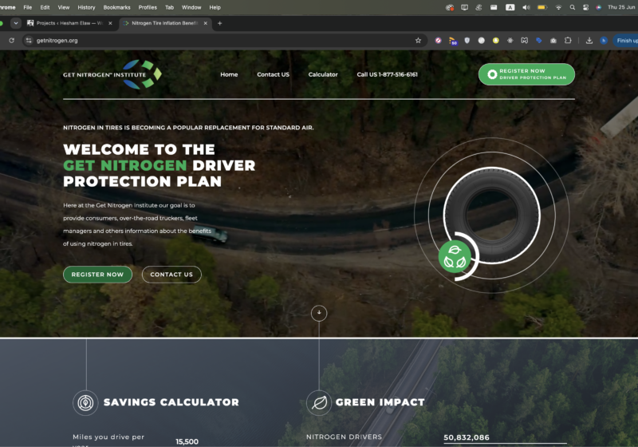
Task: Open the Extensions puzzle piece menu
Action: 568,40
